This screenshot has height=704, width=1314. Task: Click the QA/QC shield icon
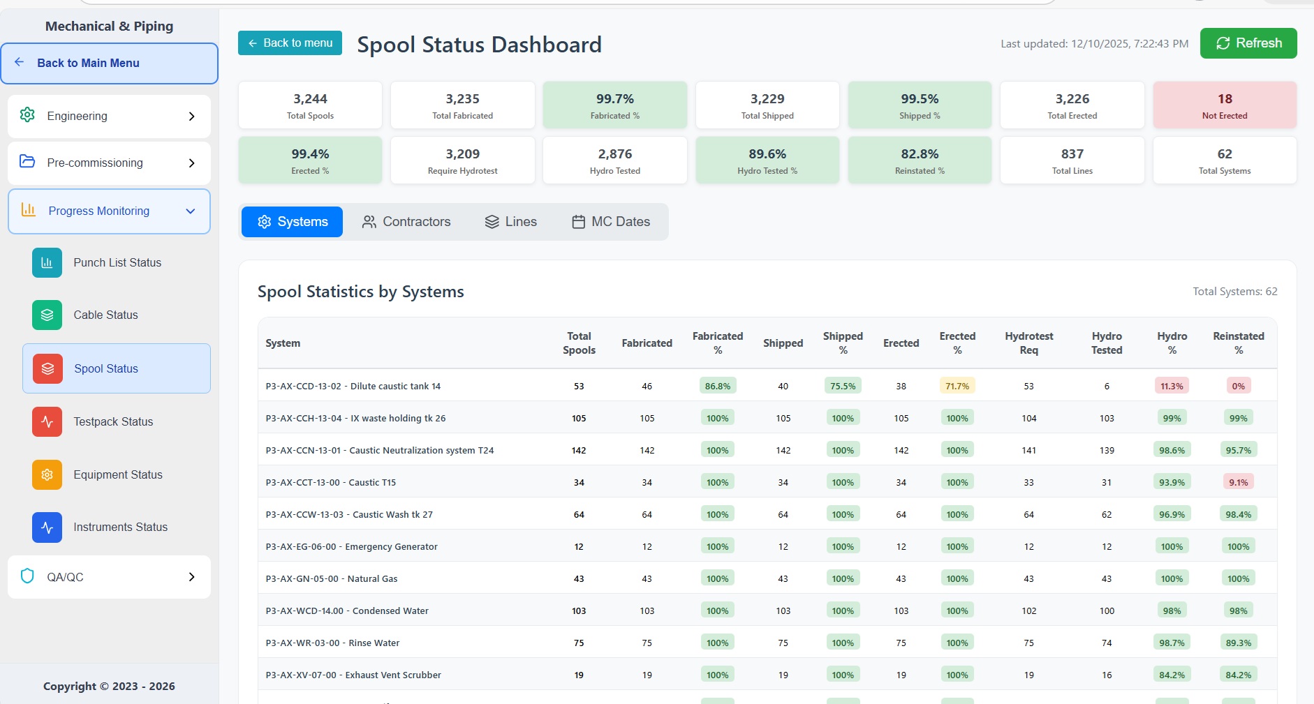[27, 576]
